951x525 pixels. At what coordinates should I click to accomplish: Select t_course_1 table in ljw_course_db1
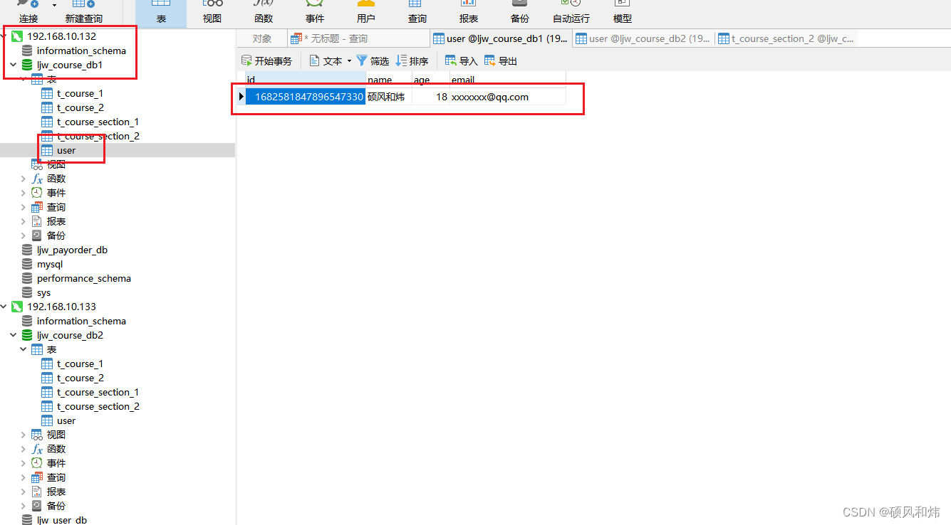click(80, 93)
